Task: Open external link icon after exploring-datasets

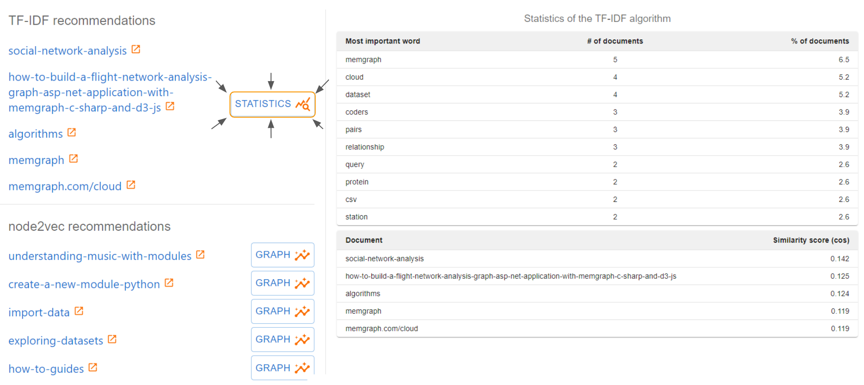Action: point(112,339)
